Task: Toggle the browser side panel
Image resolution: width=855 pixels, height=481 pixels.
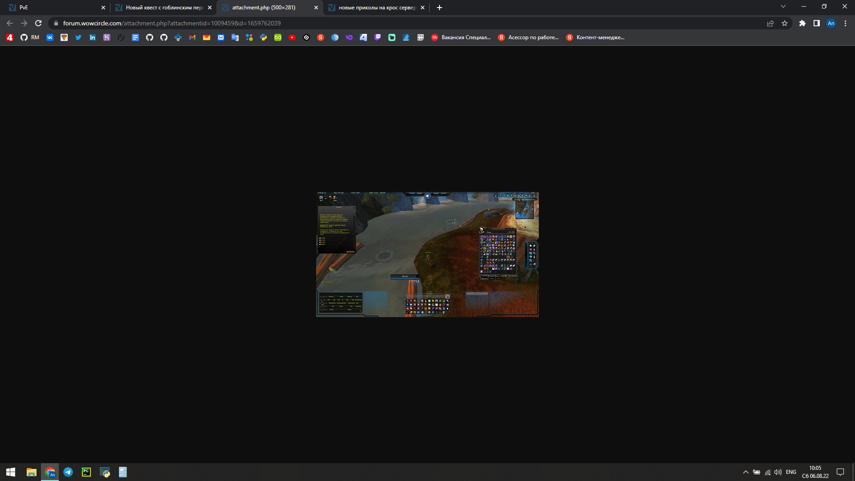Action: click(x=817, y=23)
